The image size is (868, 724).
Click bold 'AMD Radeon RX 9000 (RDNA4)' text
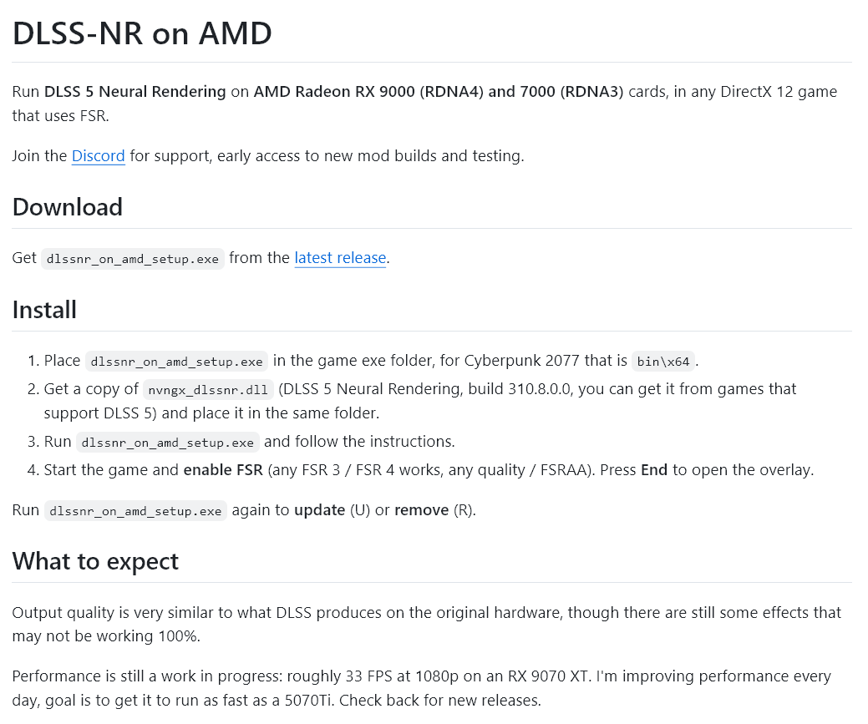click(x=368, y=91)
